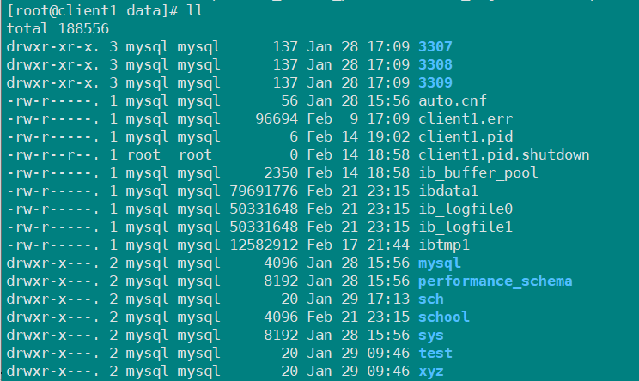This screenshot has height=381, width=639.
Task: Click the ib_buffer_pool filename
Action: tap(478, 173)
